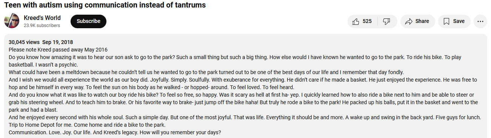Open the Kreed's World channel avatar
The image size is (491, 138).
click(12, 21)
